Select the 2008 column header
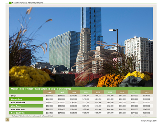Screen dimensions: 162x125 click(x=98, y=92)
